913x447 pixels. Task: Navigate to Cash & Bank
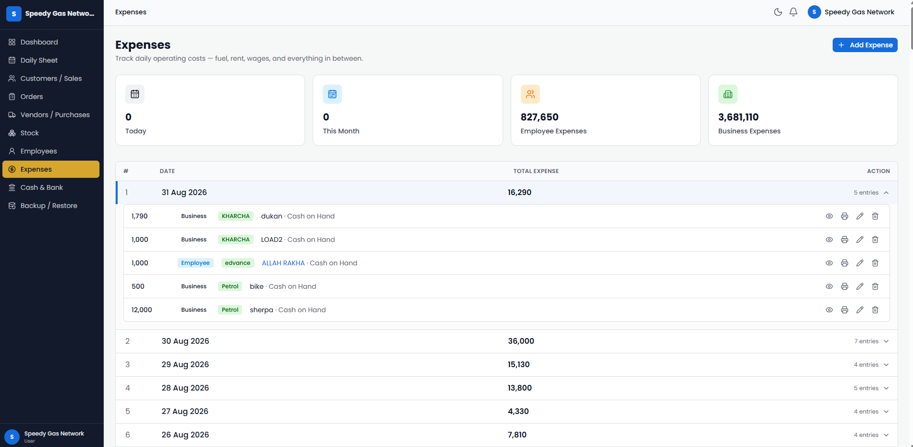pyautogui.click(x=51, y=187)
